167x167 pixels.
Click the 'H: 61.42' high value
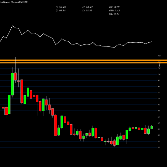[x=88, y=7]
